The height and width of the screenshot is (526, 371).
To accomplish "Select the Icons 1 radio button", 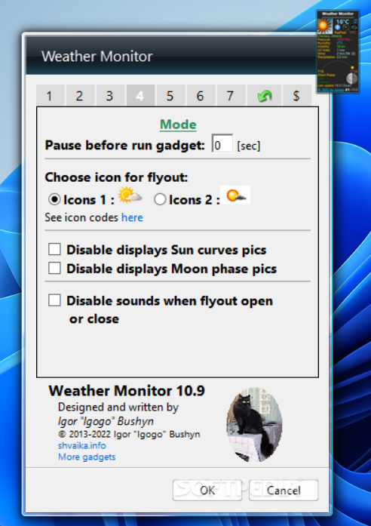I will [x=54, y=199].
